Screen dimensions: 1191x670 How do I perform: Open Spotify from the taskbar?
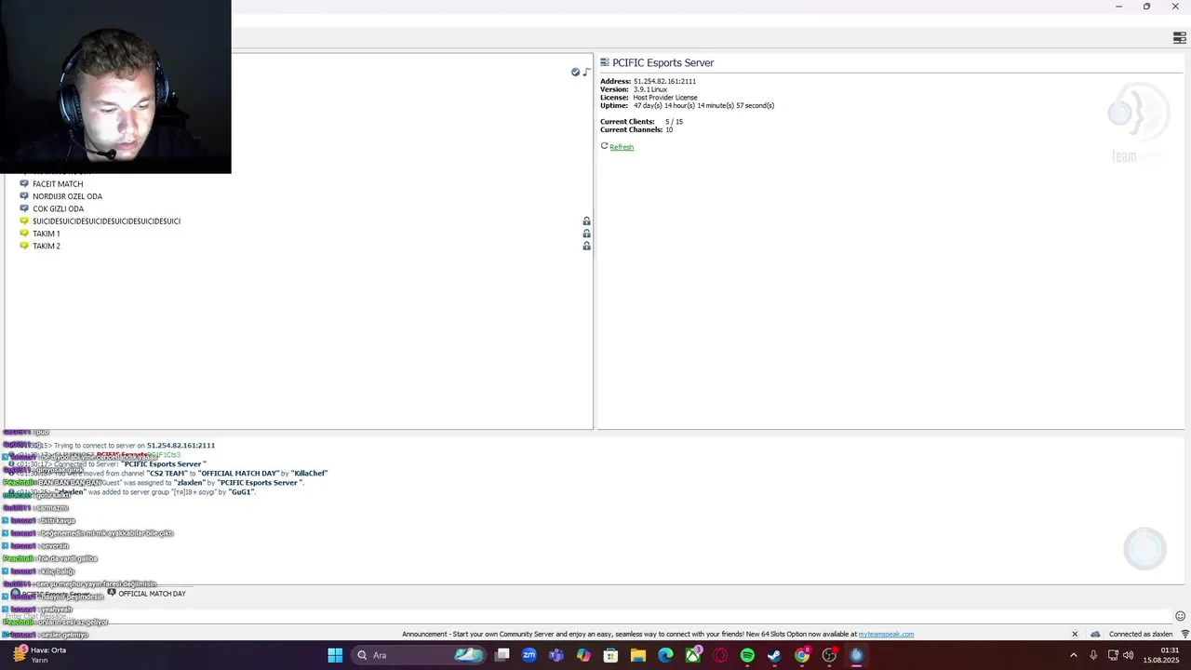pyautogui.click(x=747, y=655)
